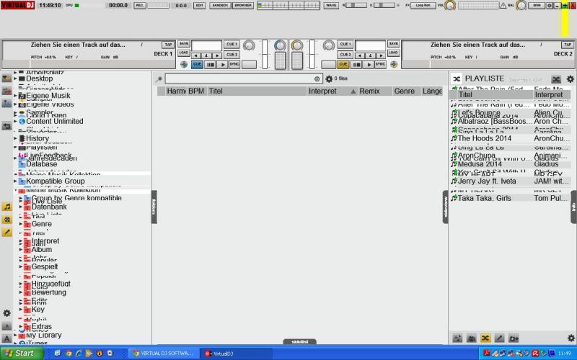This screenshot has width=577, height=360.
Task: Click the music note icon in left sidebar
Action: [6, 206]
